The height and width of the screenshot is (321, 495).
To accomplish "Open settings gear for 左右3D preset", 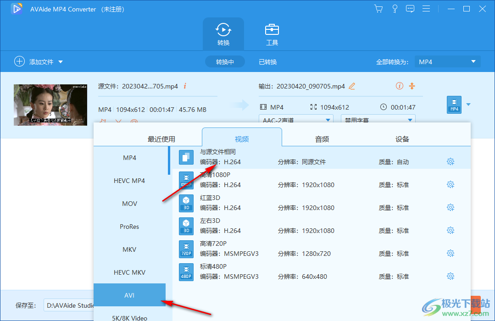I will [451, 230].
